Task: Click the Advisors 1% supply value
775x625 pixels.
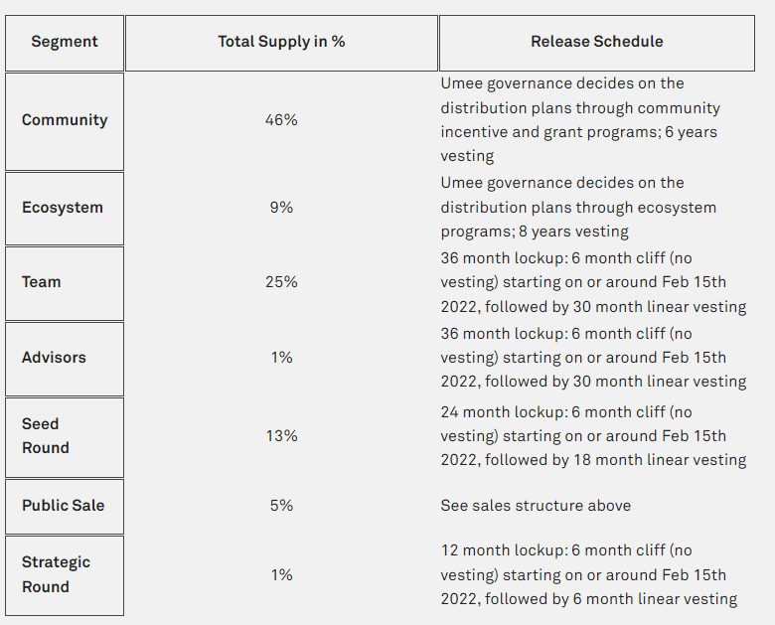Action: pos(281,358)
